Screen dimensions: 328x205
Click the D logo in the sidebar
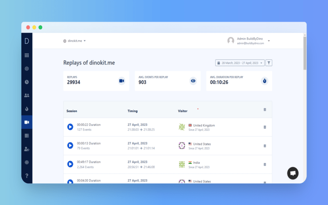tap(27, 41)
